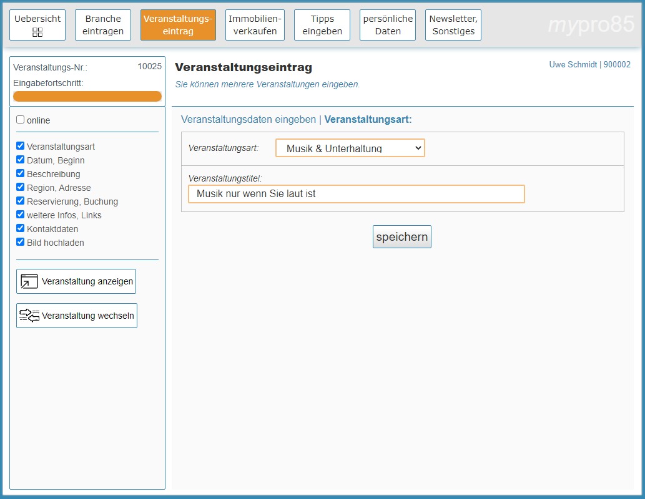Uncheck the Veranstaltungsart checkbox
The width and height of the screenshot is (645, 499).
pos(21,146)
